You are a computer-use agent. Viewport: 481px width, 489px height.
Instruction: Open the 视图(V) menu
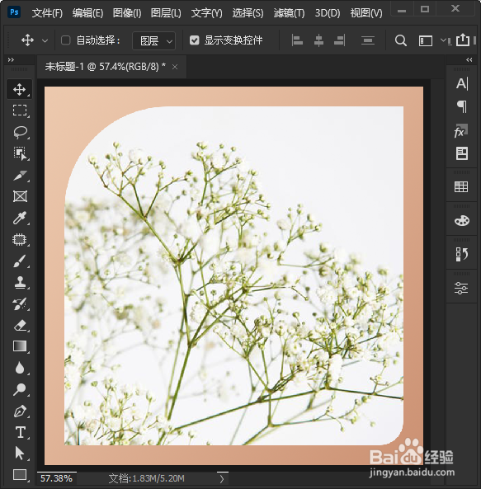pos(366,13)
